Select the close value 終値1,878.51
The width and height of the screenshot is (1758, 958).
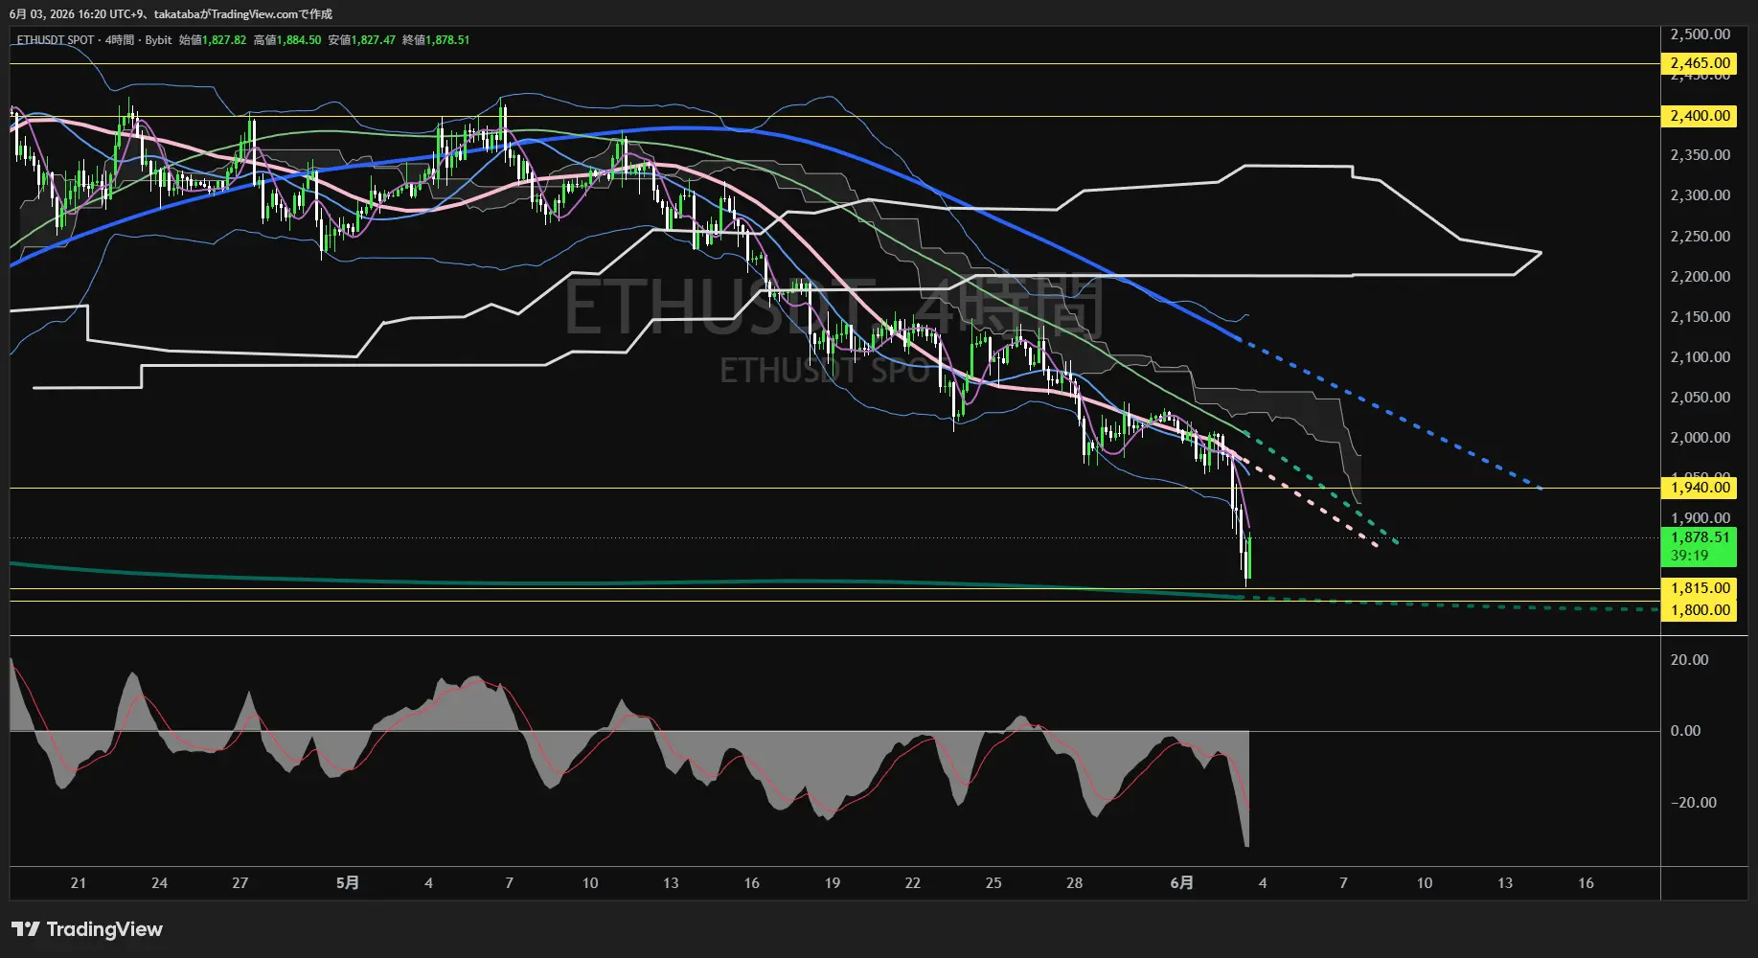[x=436, y=40]
